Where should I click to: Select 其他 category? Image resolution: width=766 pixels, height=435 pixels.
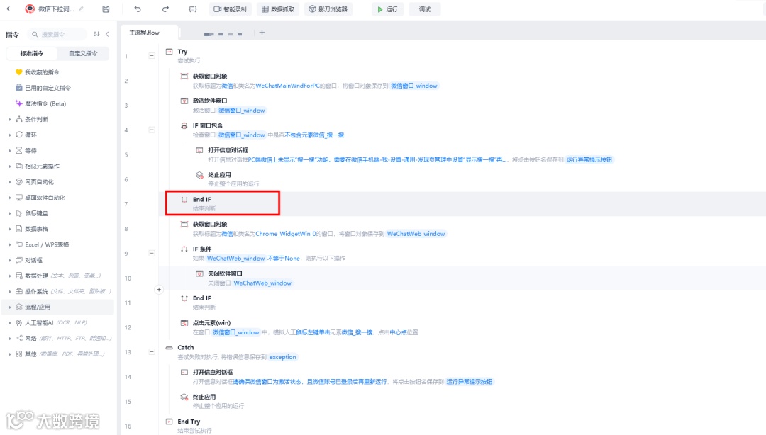[59, 354]
